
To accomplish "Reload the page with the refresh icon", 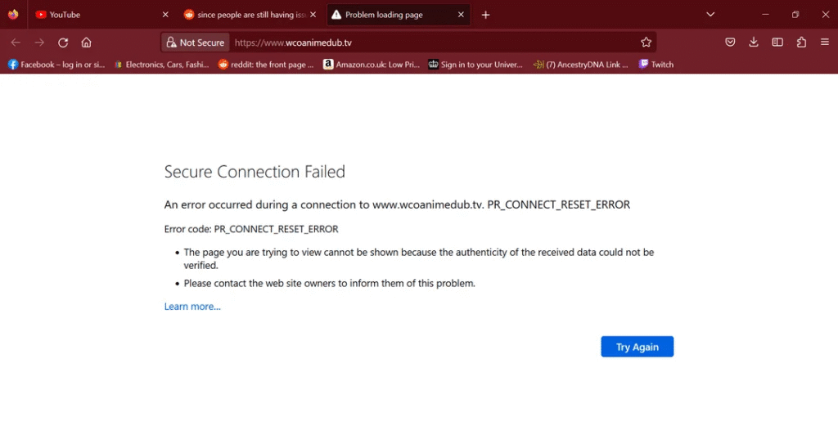I will pos(63,43).
